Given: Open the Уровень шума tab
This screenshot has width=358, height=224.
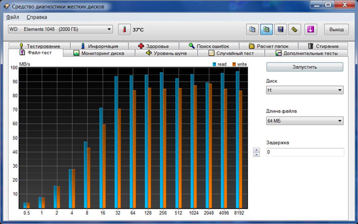Looking at the screenshot, I should coord(166,53).
